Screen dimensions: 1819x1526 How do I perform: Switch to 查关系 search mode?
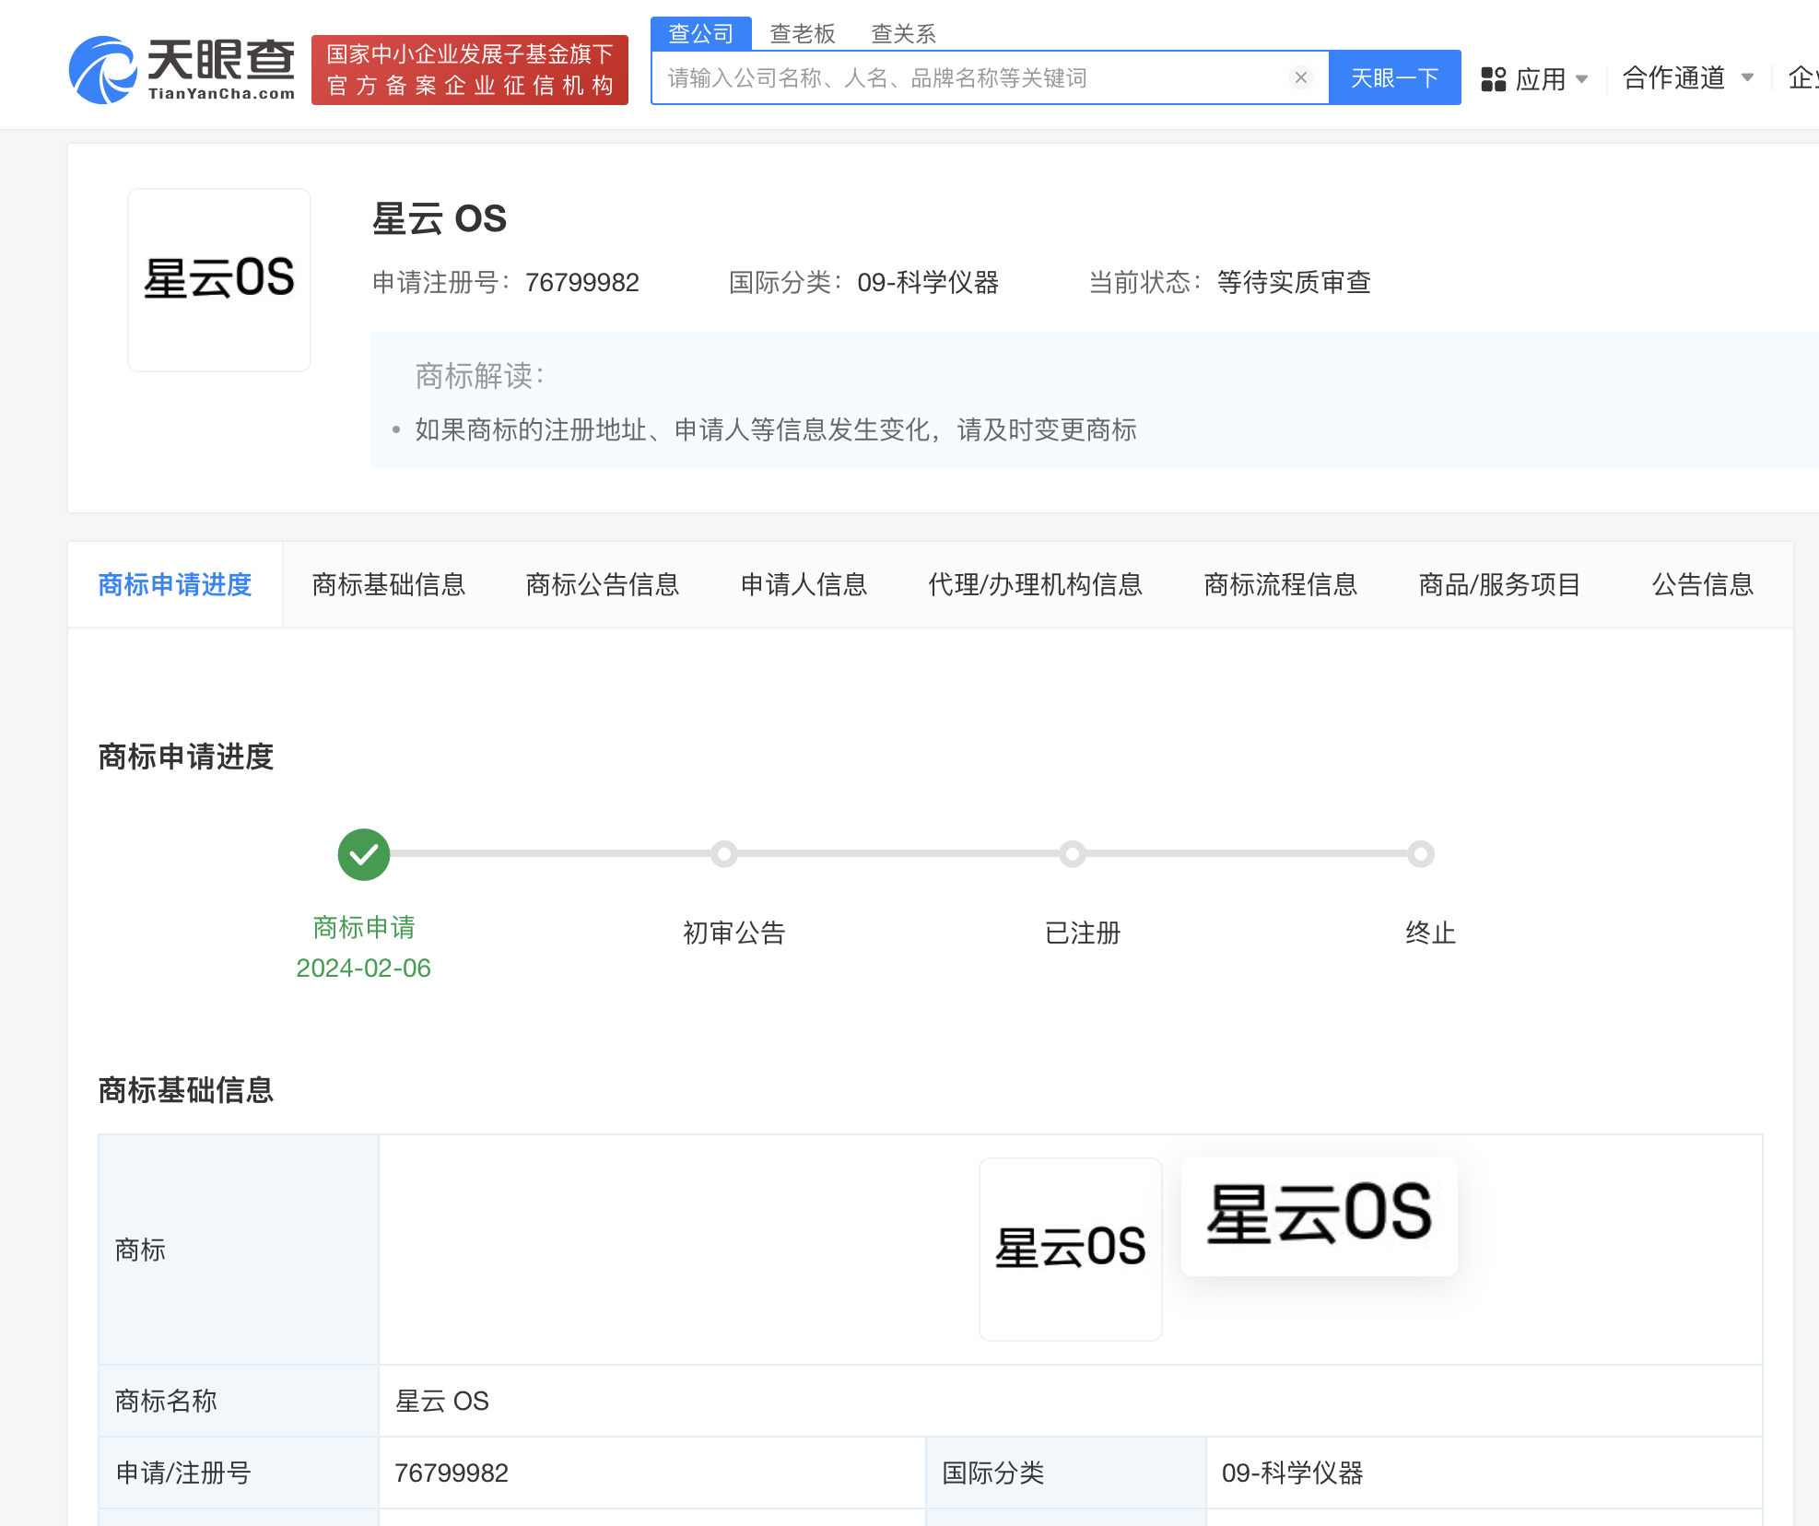pyautogui.click(x=903, y=34)
